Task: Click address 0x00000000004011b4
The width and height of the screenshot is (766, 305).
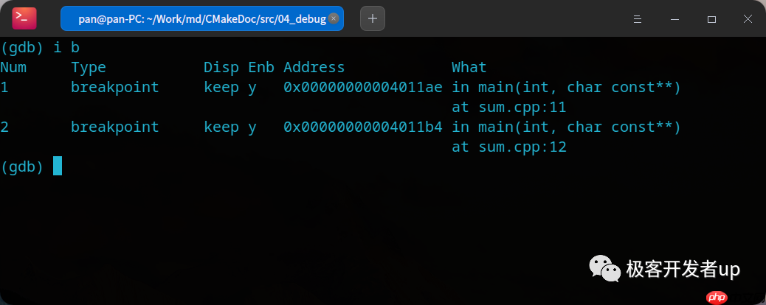Action: [362, 127]
